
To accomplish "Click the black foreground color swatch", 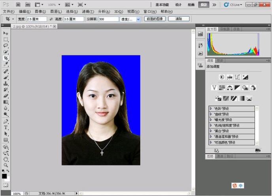I will click(4, 176).
